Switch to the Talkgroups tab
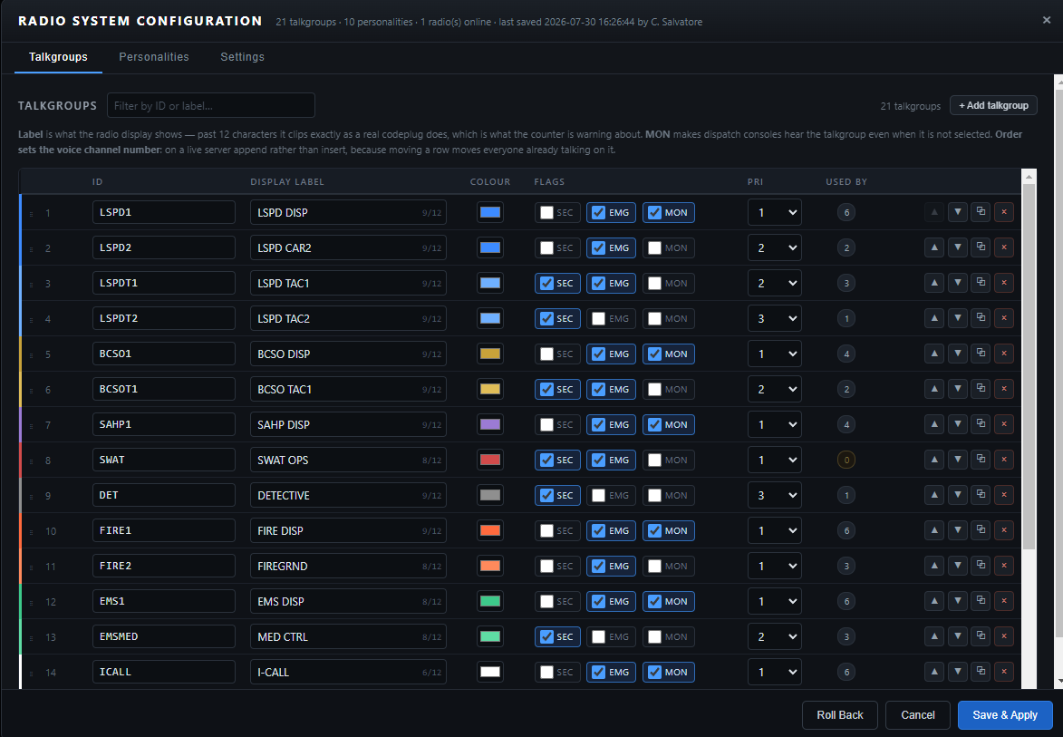1063x737 pixels. [x=58, y=57]
